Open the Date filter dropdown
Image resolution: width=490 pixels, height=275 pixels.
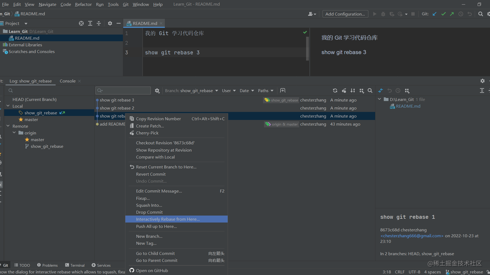point(246,90)
